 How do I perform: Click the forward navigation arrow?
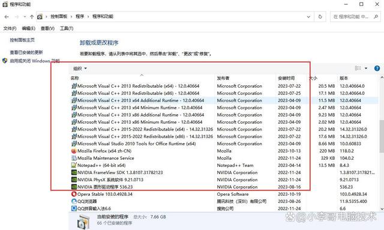tap(17, 17)
